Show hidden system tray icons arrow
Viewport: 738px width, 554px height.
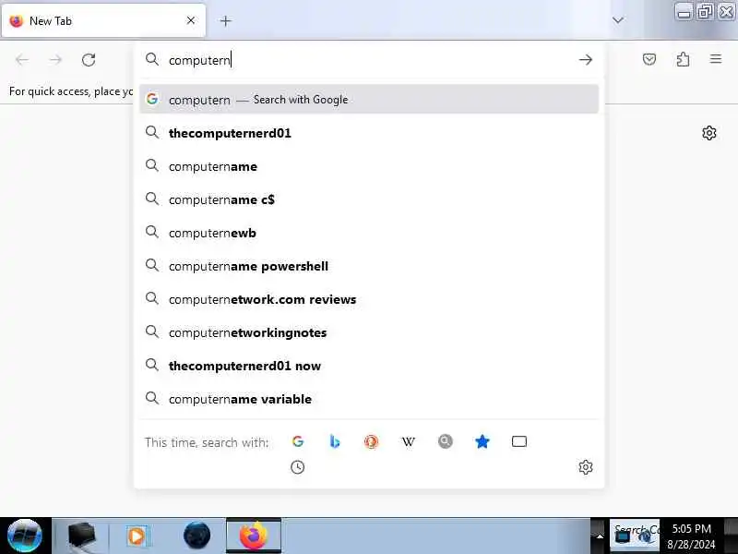[x=599, y=536]
